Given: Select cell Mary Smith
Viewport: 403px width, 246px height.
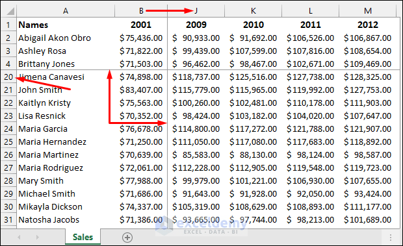Looking at the screenshot, I should [66, 180].
